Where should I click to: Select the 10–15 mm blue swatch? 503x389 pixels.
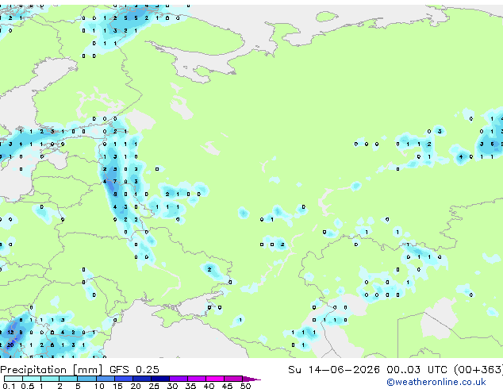pos(105,379)
